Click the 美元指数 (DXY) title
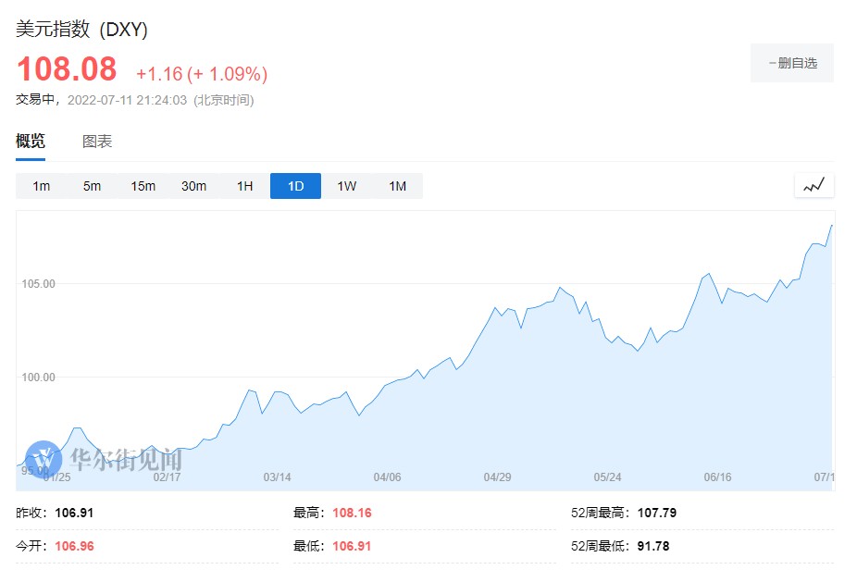The width and height of the screenshot is (857, 582). coord(81,30)
